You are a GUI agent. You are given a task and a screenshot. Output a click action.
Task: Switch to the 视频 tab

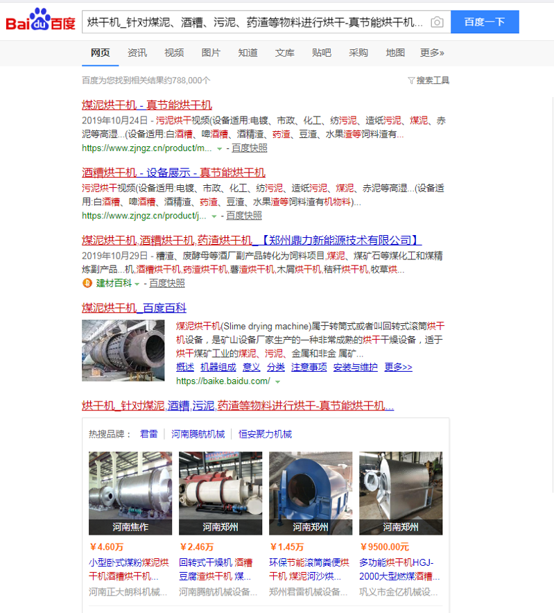[174, 53]
